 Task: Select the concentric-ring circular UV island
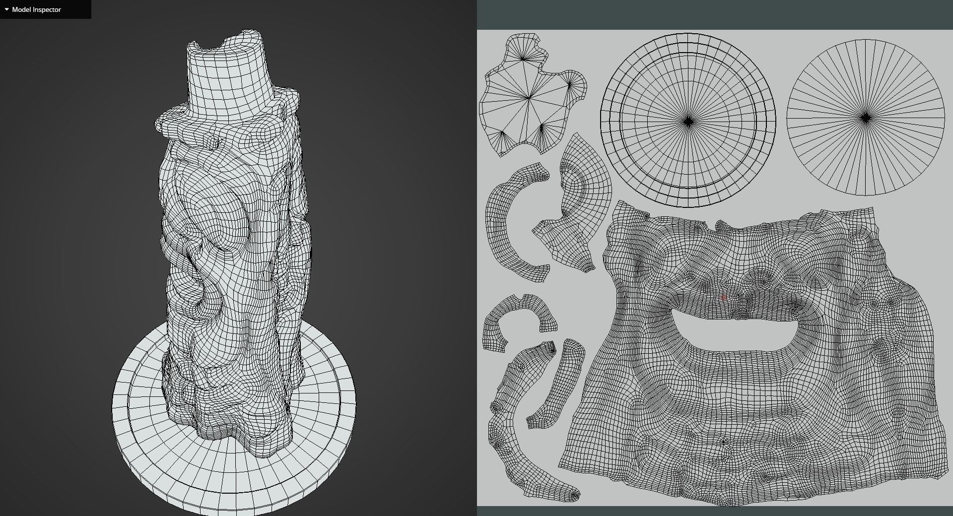688,120
